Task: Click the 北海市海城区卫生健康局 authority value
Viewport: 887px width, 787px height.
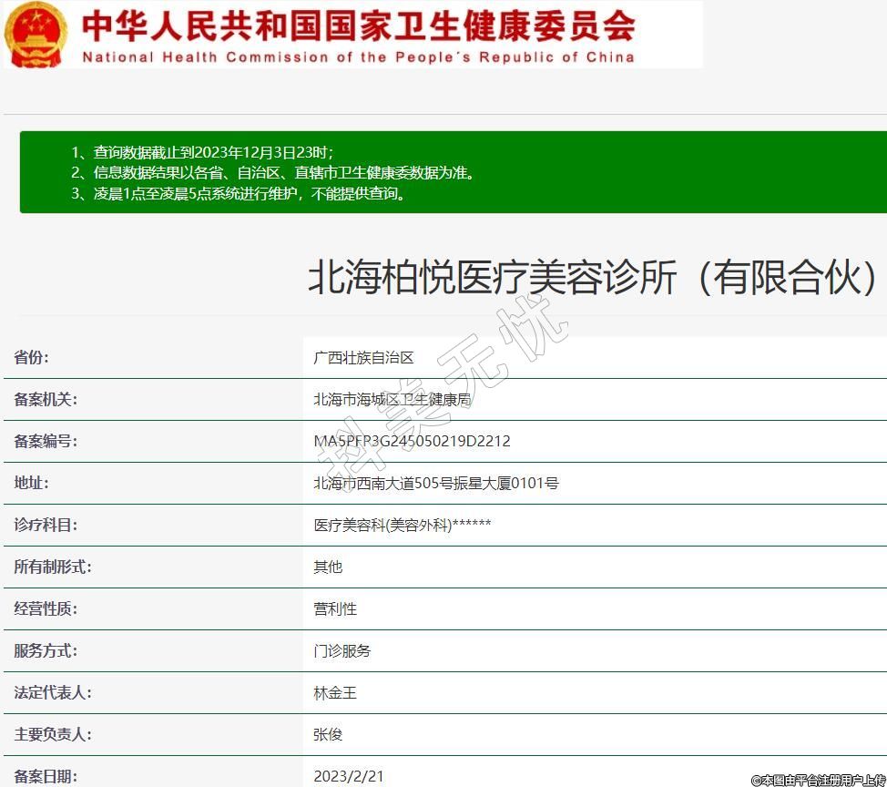Action: point(392,400)
